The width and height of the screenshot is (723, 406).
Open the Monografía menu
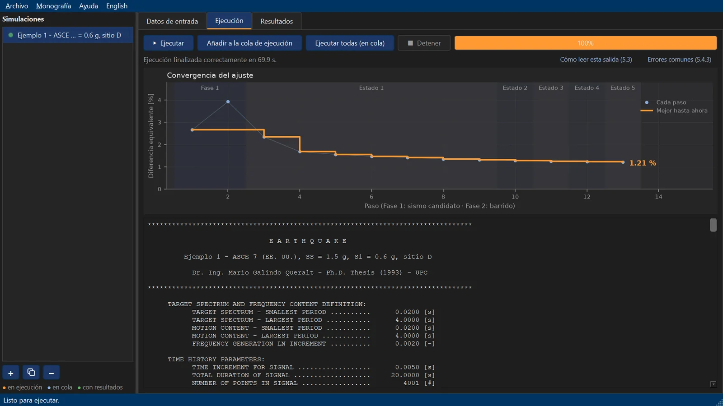coord(53,6)
